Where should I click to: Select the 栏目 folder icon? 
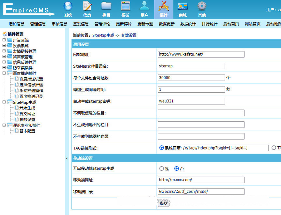click(x=106, y=7)
